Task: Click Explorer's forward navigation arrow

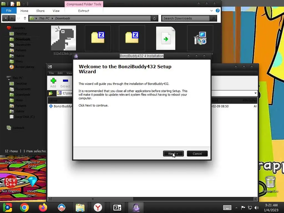Action: (12, 18)
